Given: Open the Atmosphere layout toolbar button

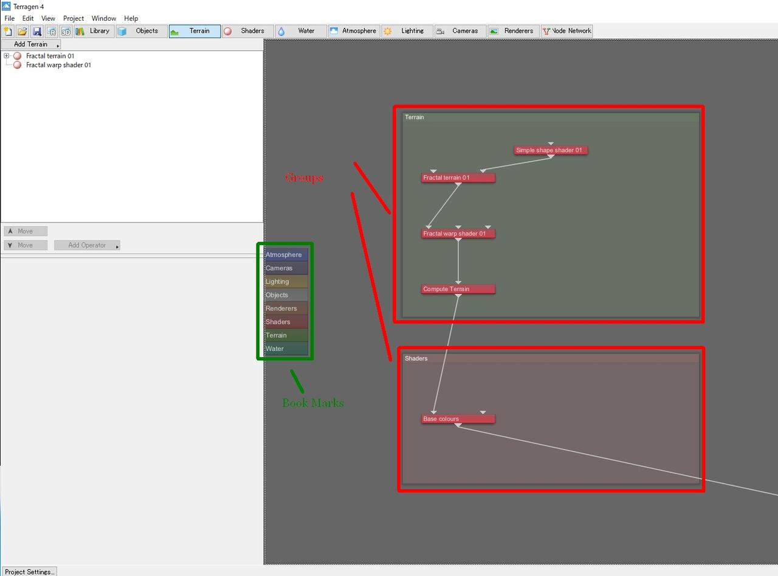Looking at the screenshot, I should click(354, 31).
